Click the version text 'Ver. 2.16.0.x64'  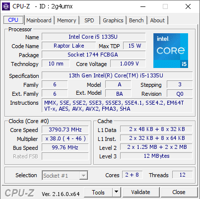click(61, 194)
